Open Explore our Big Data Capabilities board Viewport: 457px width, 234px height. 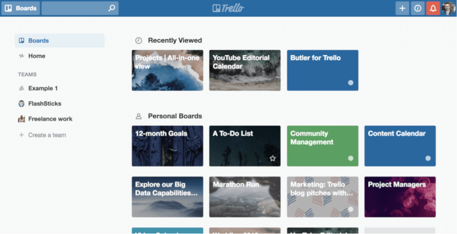(168, 197)
